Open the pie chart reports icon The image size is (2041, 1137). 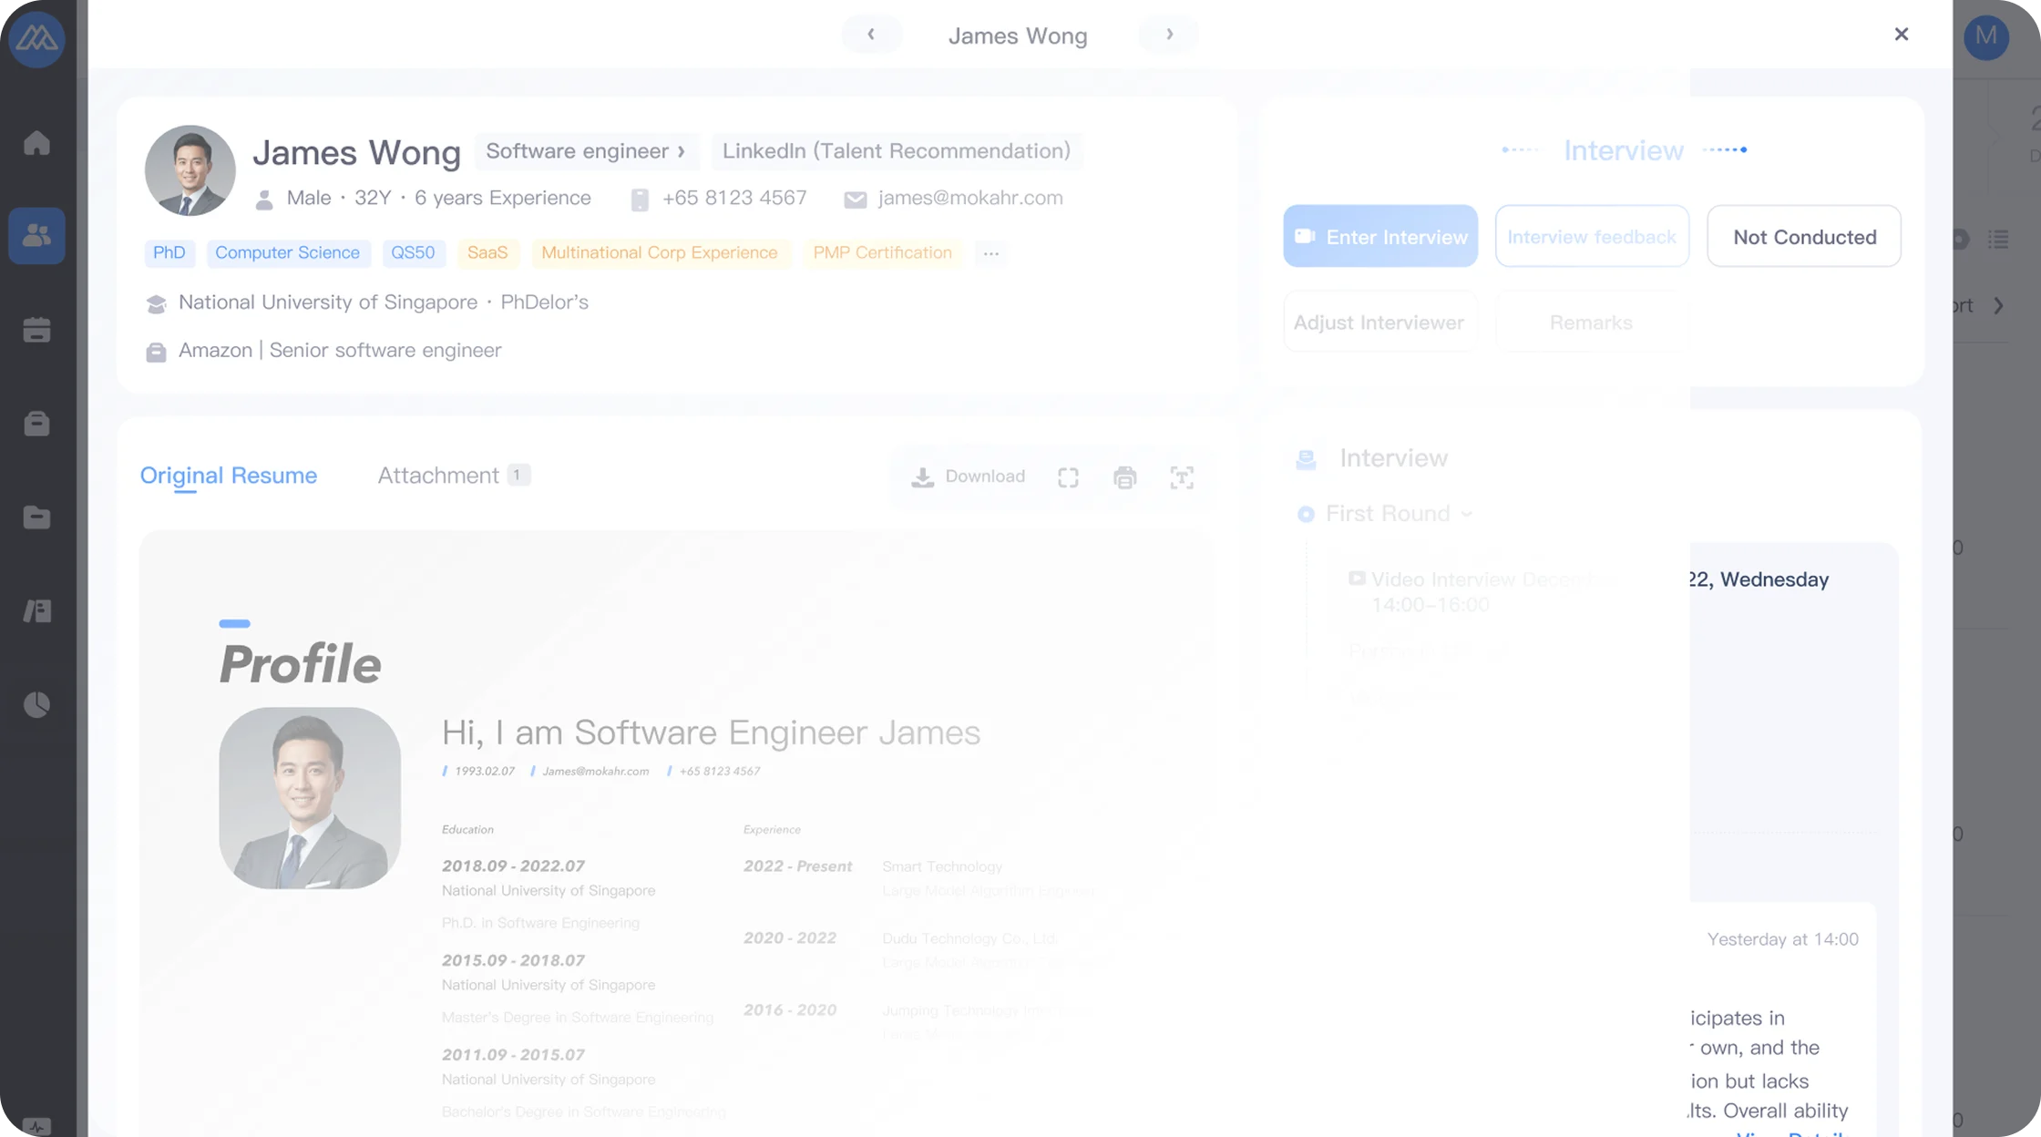[36, 704]
